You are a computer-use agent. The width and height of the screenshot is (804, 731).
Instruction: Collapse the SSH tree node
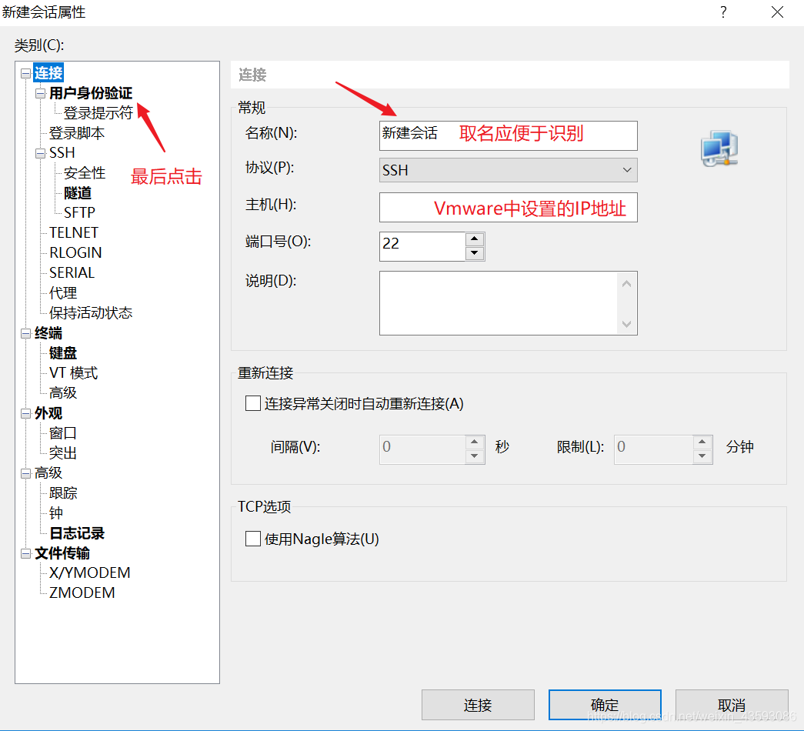tap(41, 153)
